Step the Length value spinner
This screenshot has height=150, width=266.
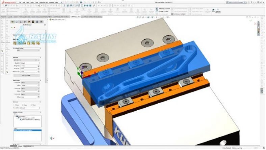(38, 66)
